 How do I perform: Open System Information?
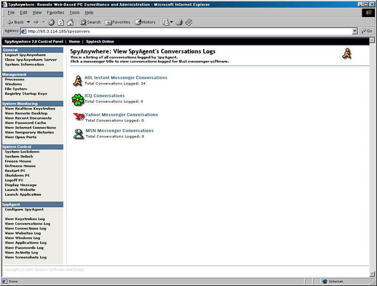tap(25, 65)
